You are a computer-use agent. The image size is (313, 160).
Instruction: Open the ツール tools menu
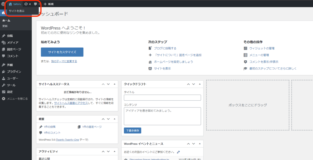coord(11,85)
